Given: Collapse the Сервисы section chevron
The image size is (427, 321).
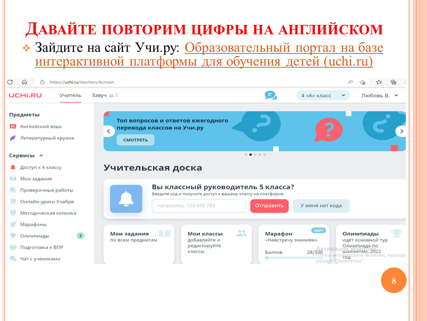Looking at the screenshot, I should click(x=41, y=156).
